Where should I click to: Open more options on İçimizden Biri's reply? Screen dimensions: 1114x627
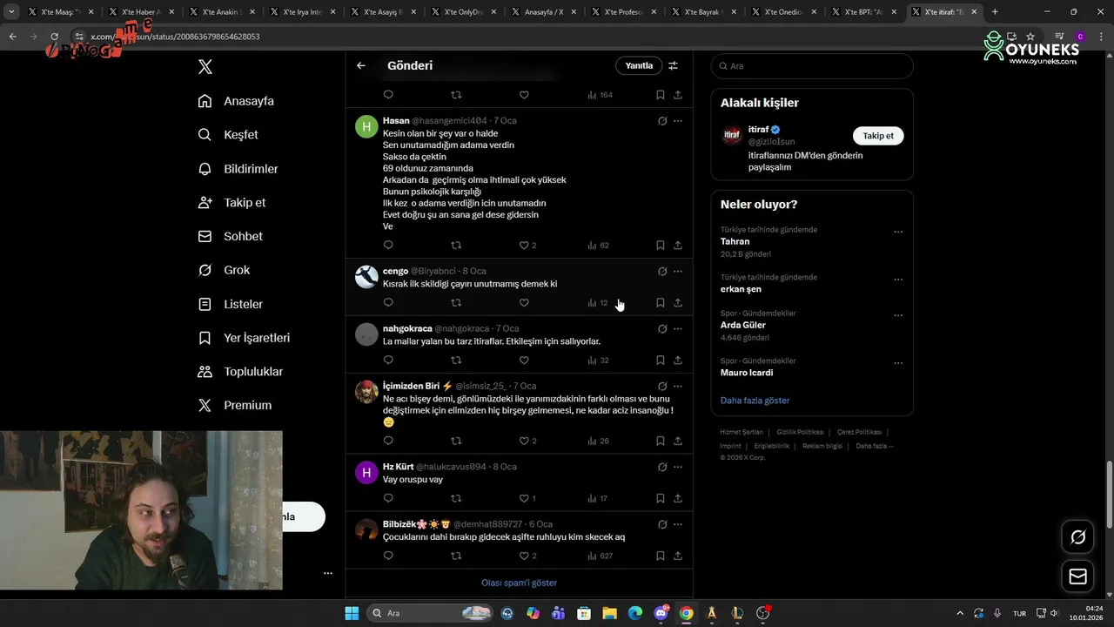coord(678,387)
